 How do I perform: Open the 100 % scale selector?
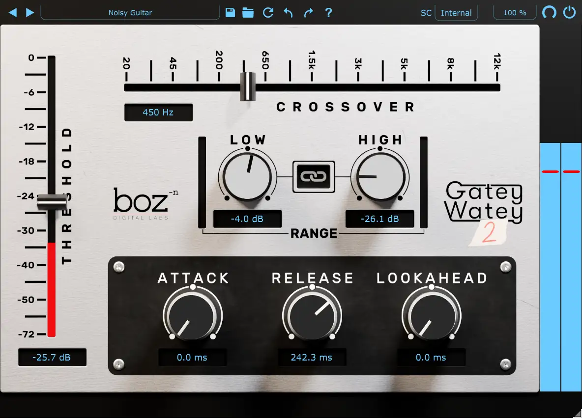coord(515,13)
